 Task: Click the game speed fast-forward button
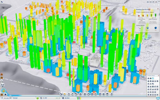click(x=10, y=98)
